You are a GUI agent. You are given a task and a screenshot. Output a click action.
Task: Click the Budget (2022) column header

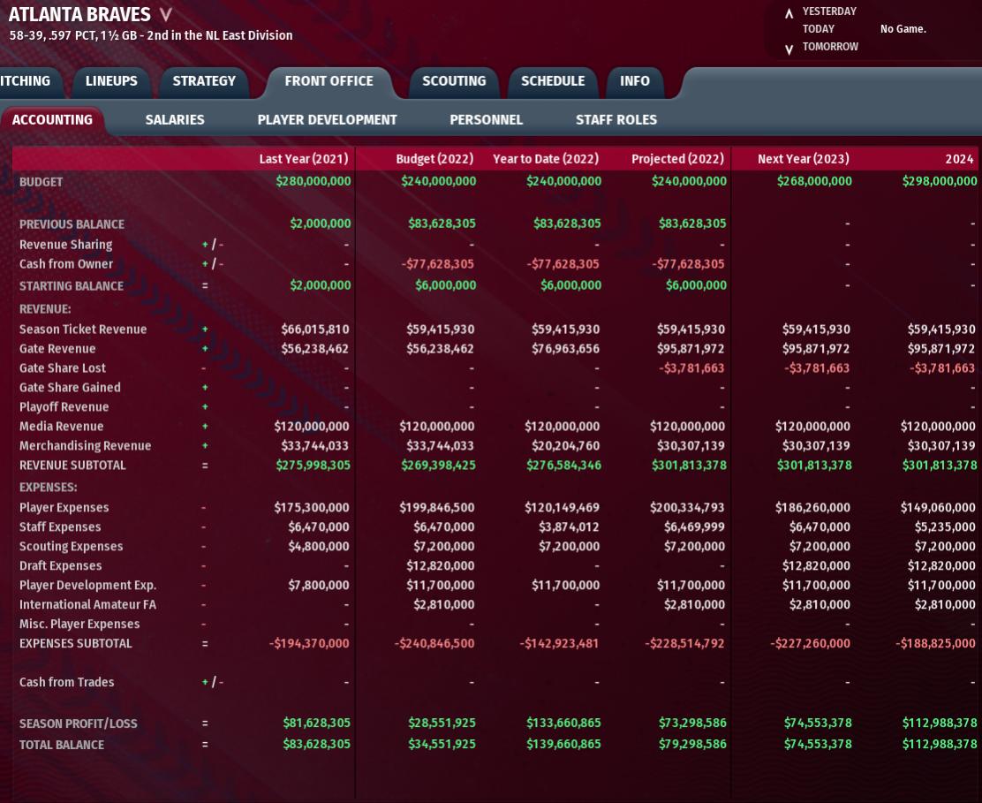434,159
